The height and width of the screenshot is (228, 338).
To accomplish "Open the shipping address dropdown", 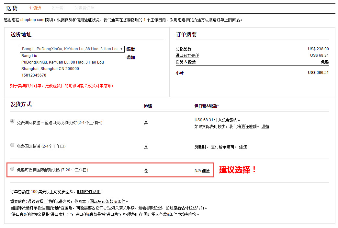I will tap(72, 49).
